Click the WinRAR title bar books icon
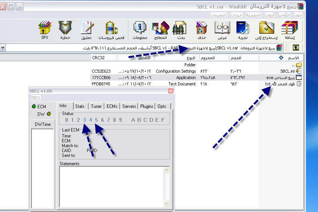This screenshot has width=318, height=212. (300, 6)
